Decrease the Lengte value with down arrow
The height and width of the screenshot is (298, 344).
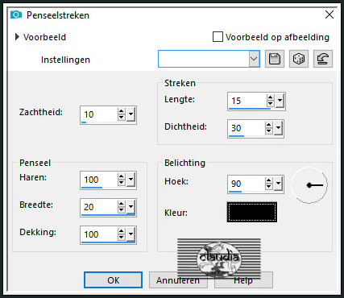[271, 103]
